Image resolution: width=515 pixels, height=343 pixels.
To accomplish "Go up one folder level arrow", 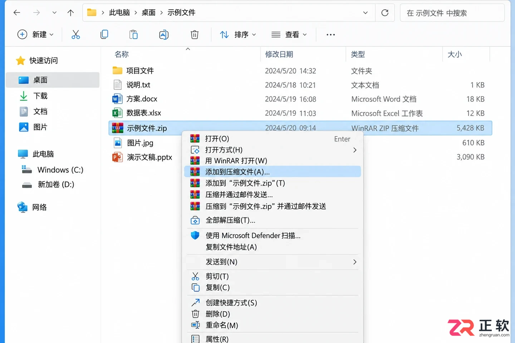I will [70, 13].
